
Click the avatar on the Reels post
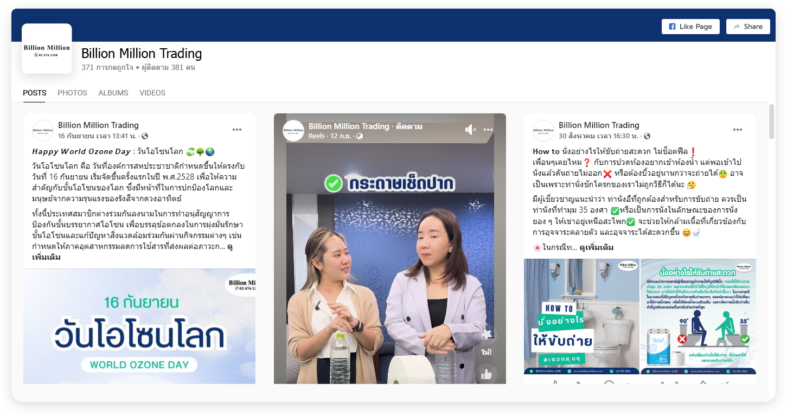pyautogui.click(x=293, y=131)
